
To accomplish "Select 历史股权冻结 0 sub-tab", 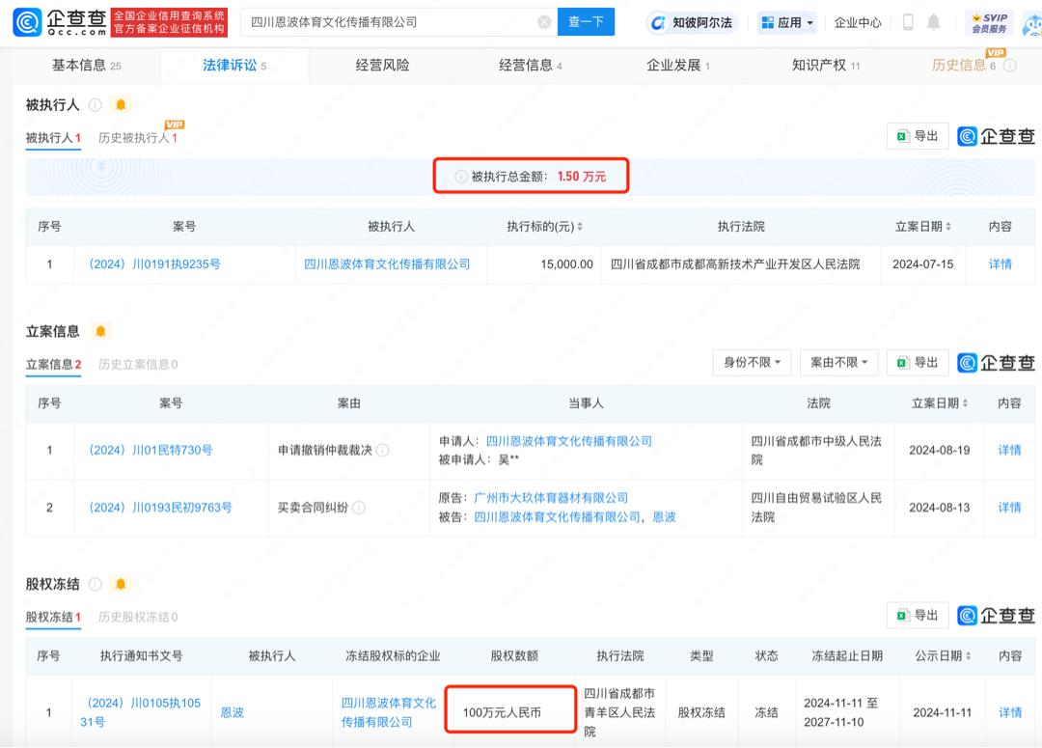I will tap(138, 617).
